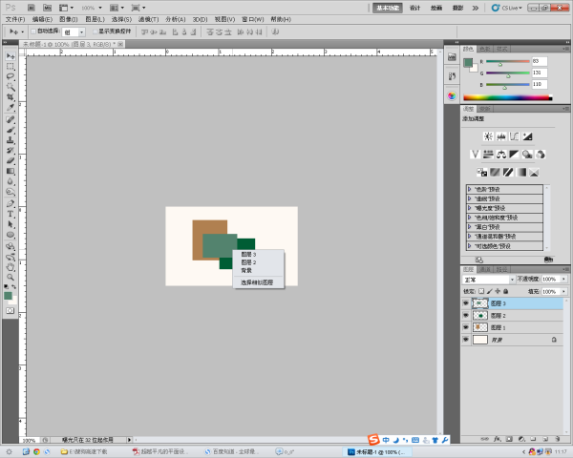Launch Bridge from the application bar
Image resolution: width=573 pixels, height=458 pixels.
pos(32,8)
